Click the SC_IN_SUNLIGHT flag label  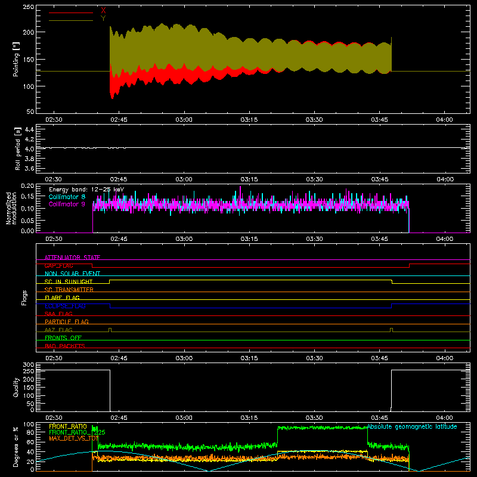(x=69, y=281)
